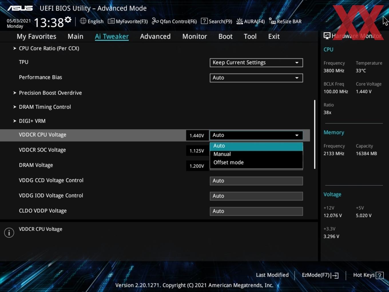Change language from English

[x=92, y=21]
